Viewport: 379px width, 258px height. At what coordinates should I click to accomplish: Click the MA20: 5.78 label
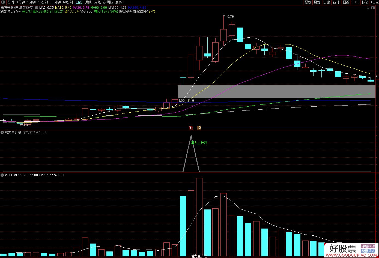81,8
